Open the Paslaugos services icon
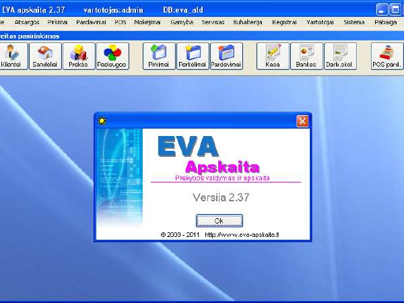This screenshot has width=404, height=303. point(112,57)
